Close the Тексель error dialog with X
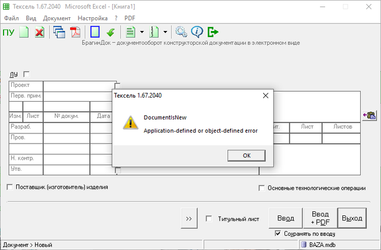 (266, 95)
